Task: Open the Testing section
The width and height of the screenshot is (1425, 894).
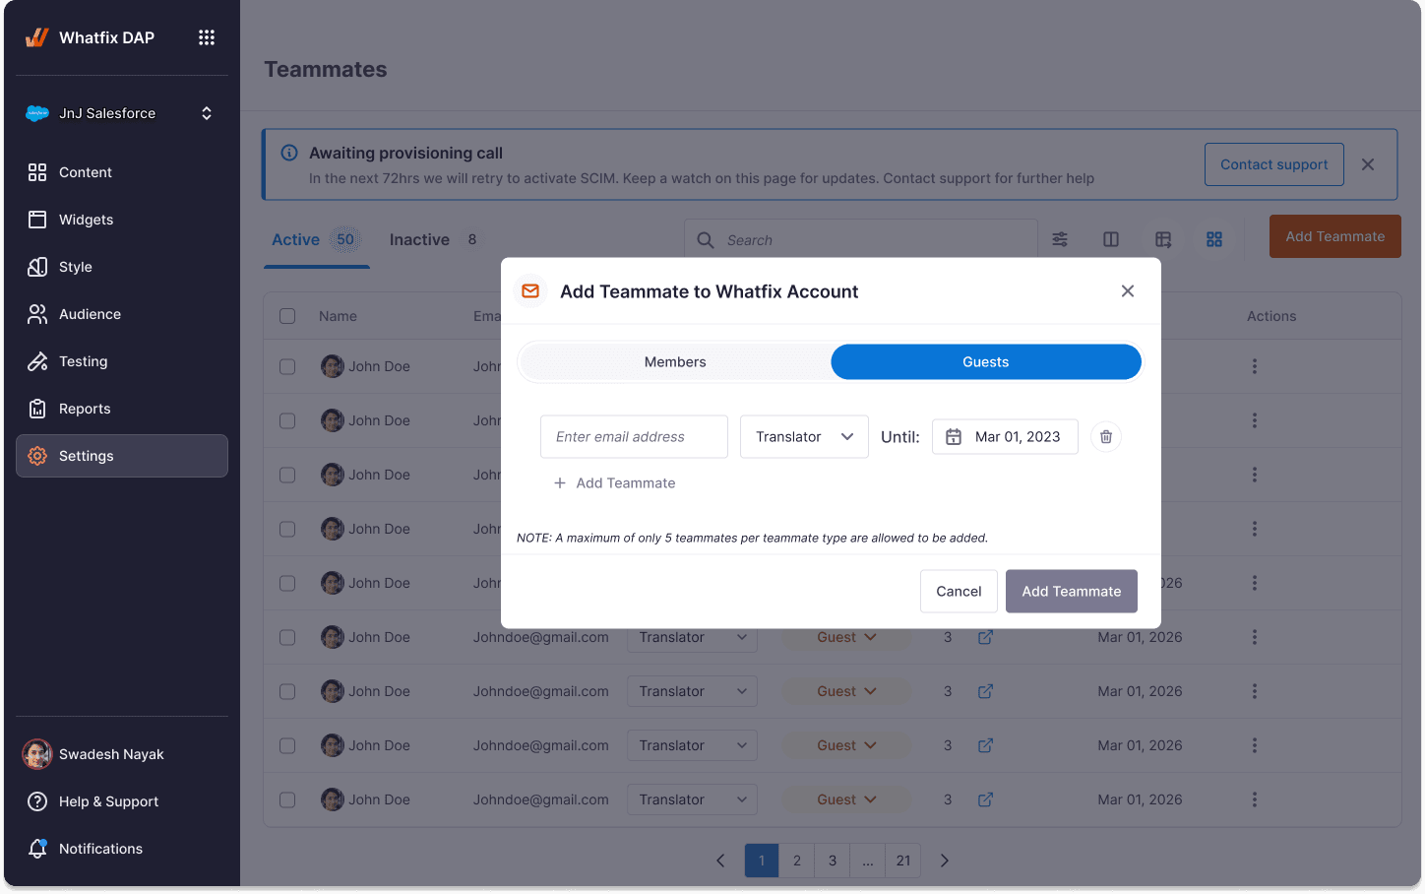Action: (122, 361)
